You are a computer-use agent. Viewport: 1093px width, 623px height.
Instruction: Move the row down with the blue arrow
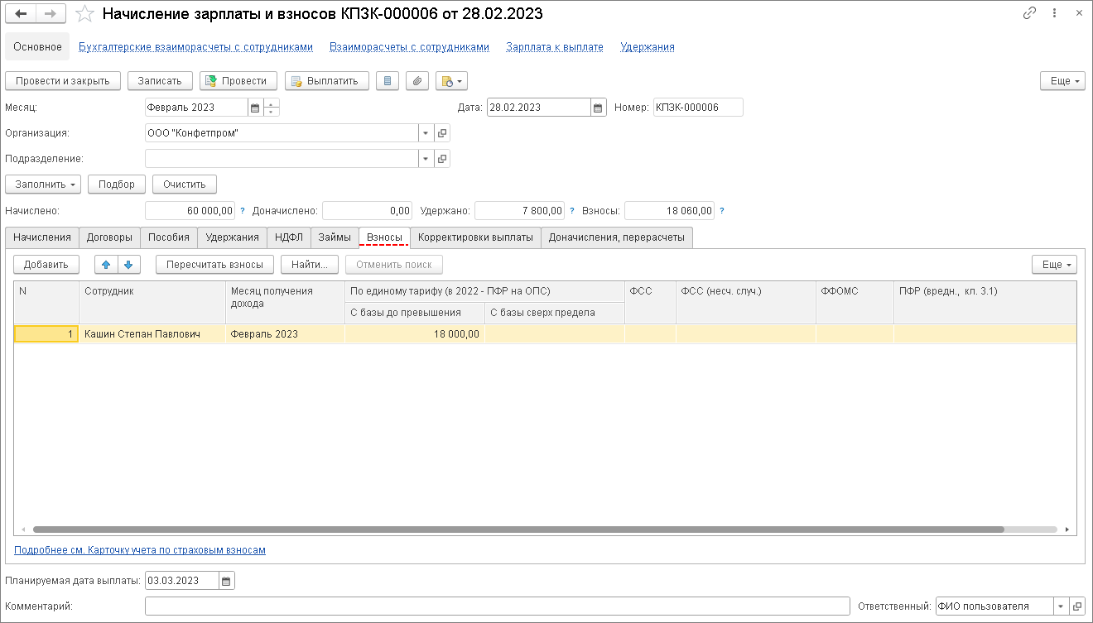tap(128, 265)
